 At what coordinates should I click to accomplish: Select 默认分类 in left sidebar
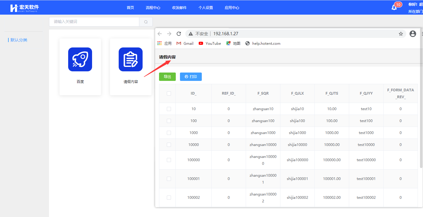pos(19,40)
